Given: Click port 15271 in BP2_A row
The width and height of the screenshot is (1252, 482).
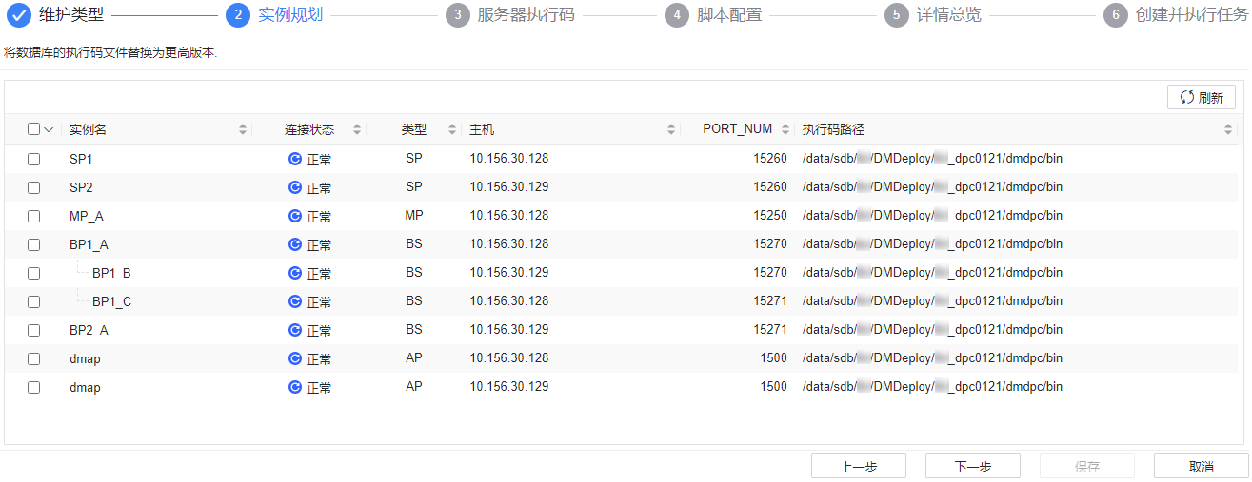Looking at the screenshot, I should [770, 330].
